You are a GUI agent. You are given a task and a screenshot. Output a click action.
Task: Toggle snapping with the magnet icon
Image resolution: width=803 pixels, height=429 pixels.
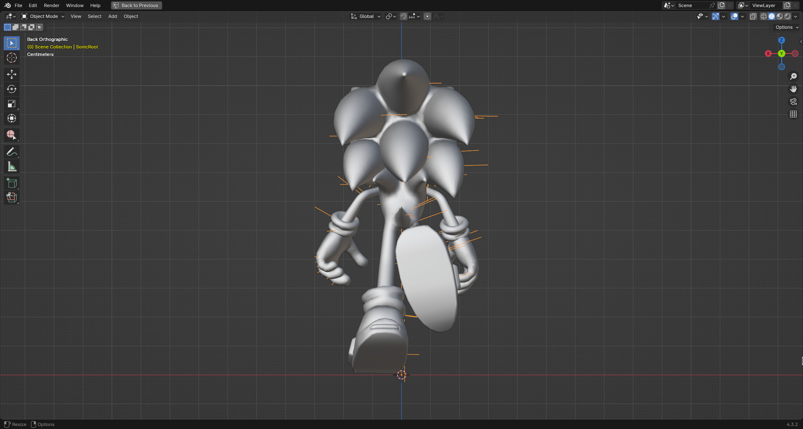point(403,16)
